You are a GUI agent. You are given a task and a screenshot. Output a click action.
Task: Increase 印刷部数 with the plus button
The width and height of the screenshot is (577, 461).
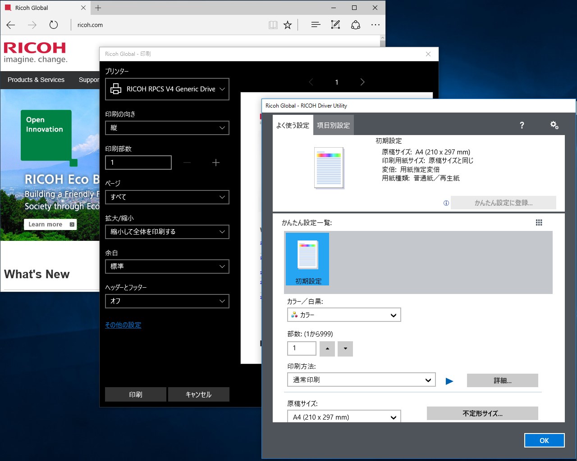pyautogui.click(x=216, y=163)
